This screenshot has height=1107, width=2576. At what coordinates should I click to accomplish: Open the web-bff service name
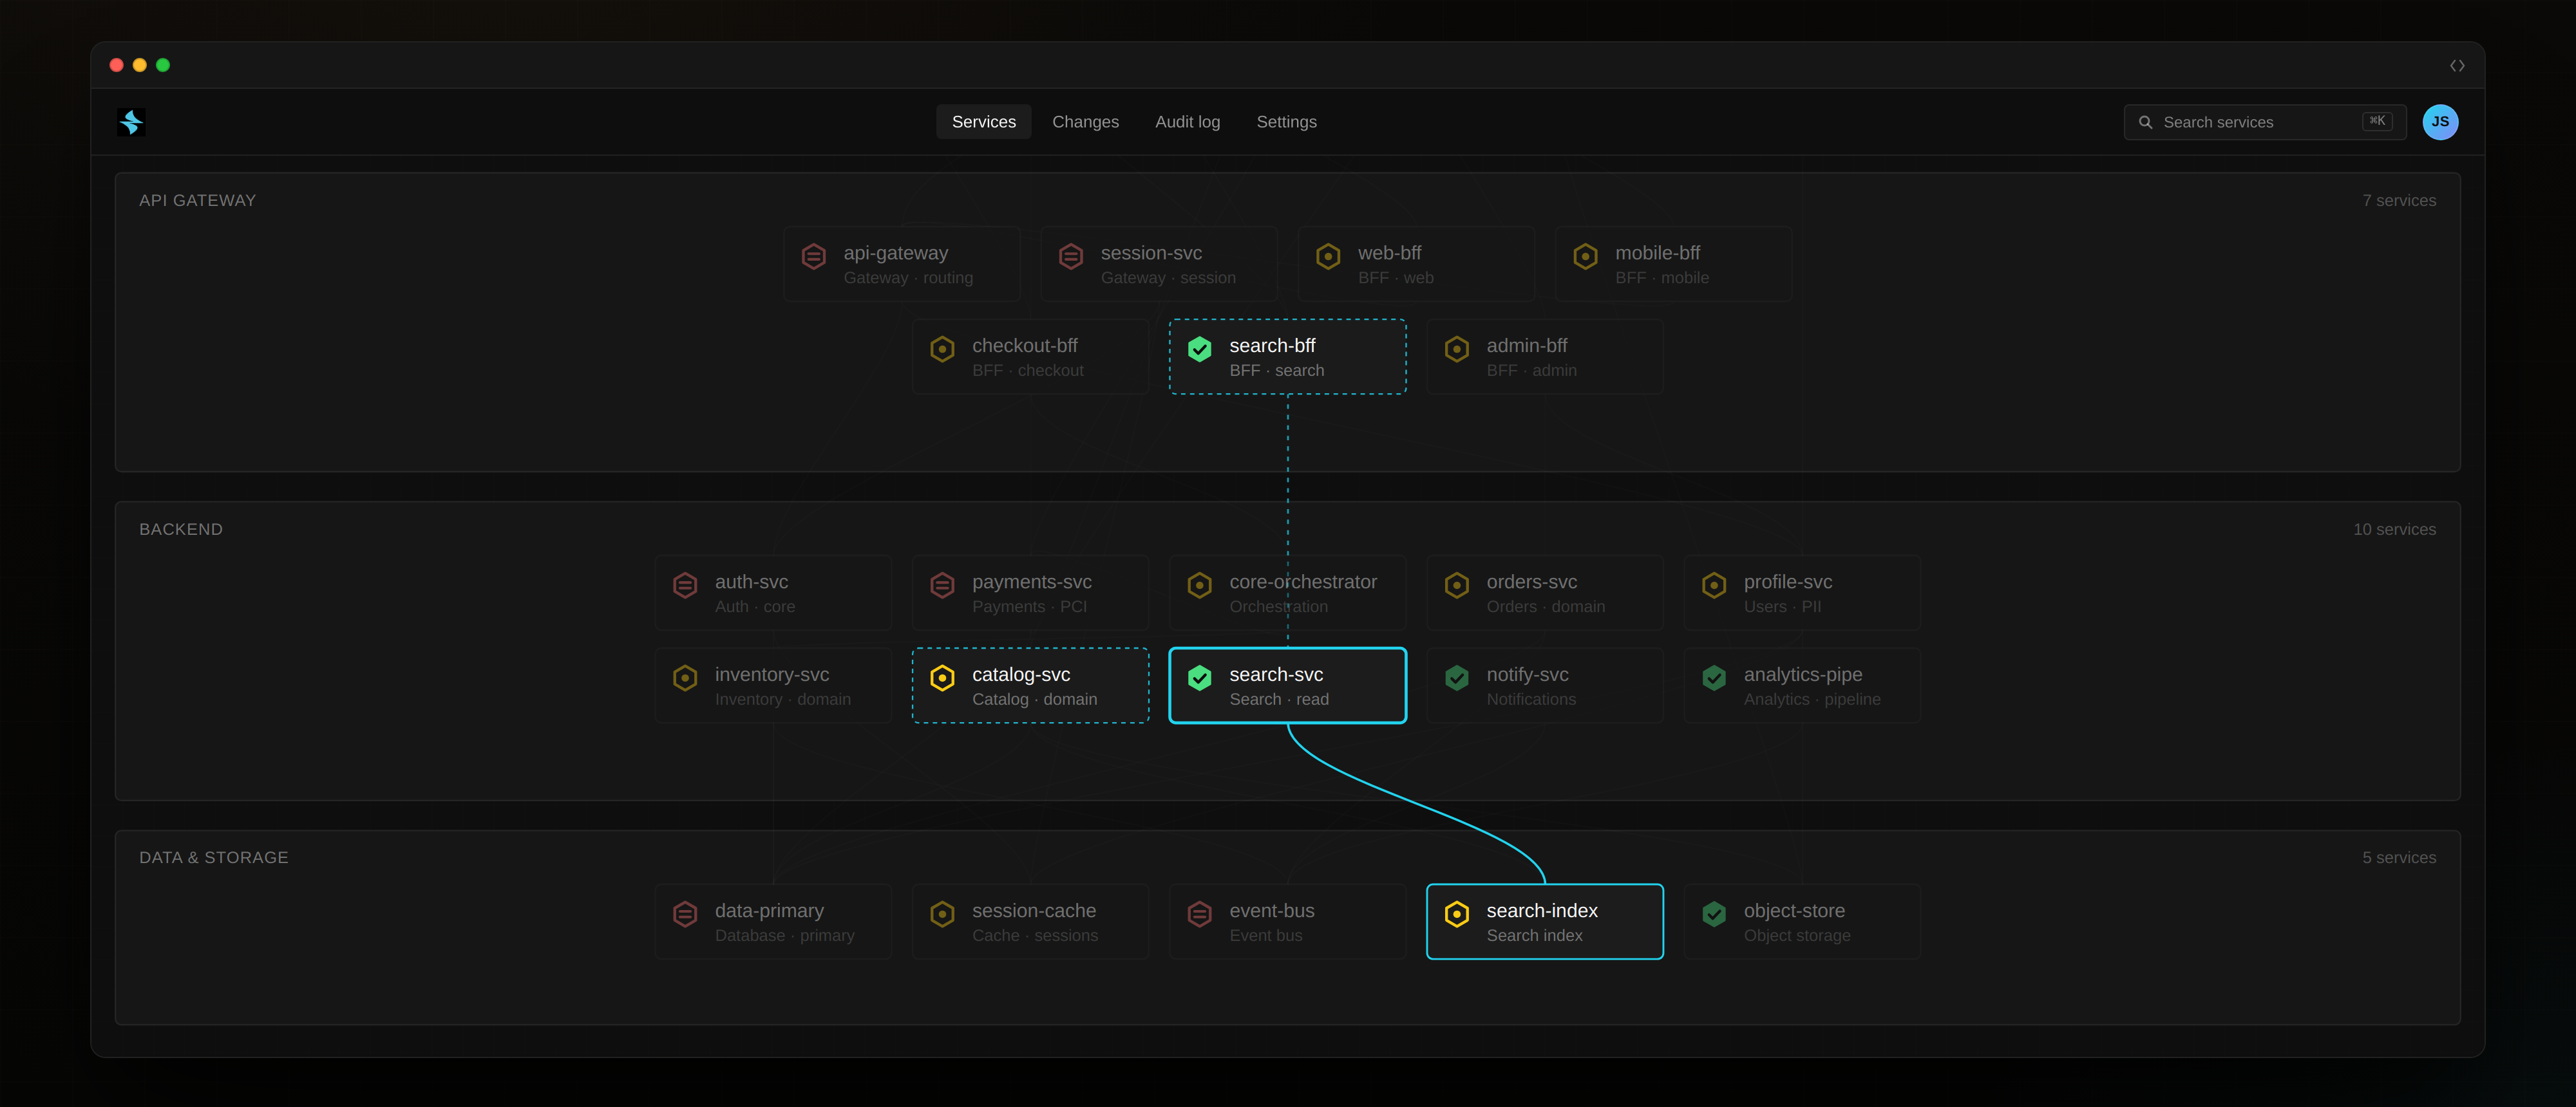click(x=1389, y=253)
